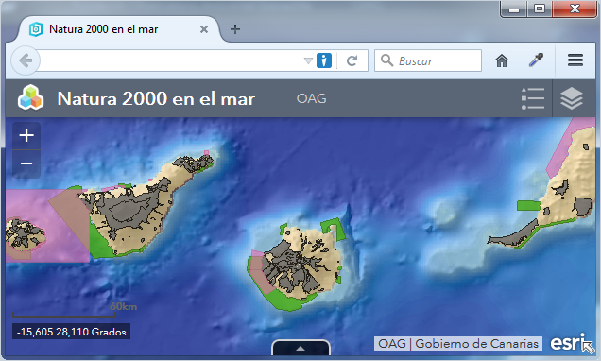Click the app logo with colored cubes
Viewport: 601px width, 361px height.
[x=30, y=97]
